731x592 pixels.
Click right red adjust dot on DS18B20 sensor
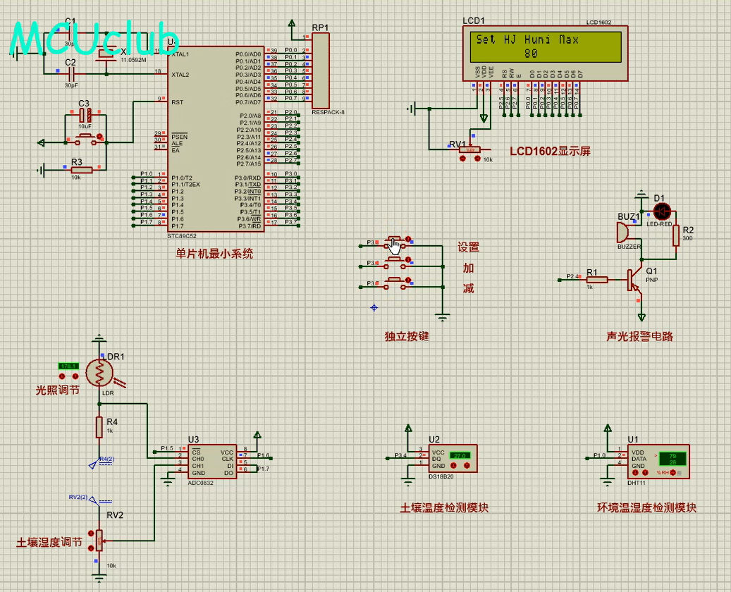point(466,465)
